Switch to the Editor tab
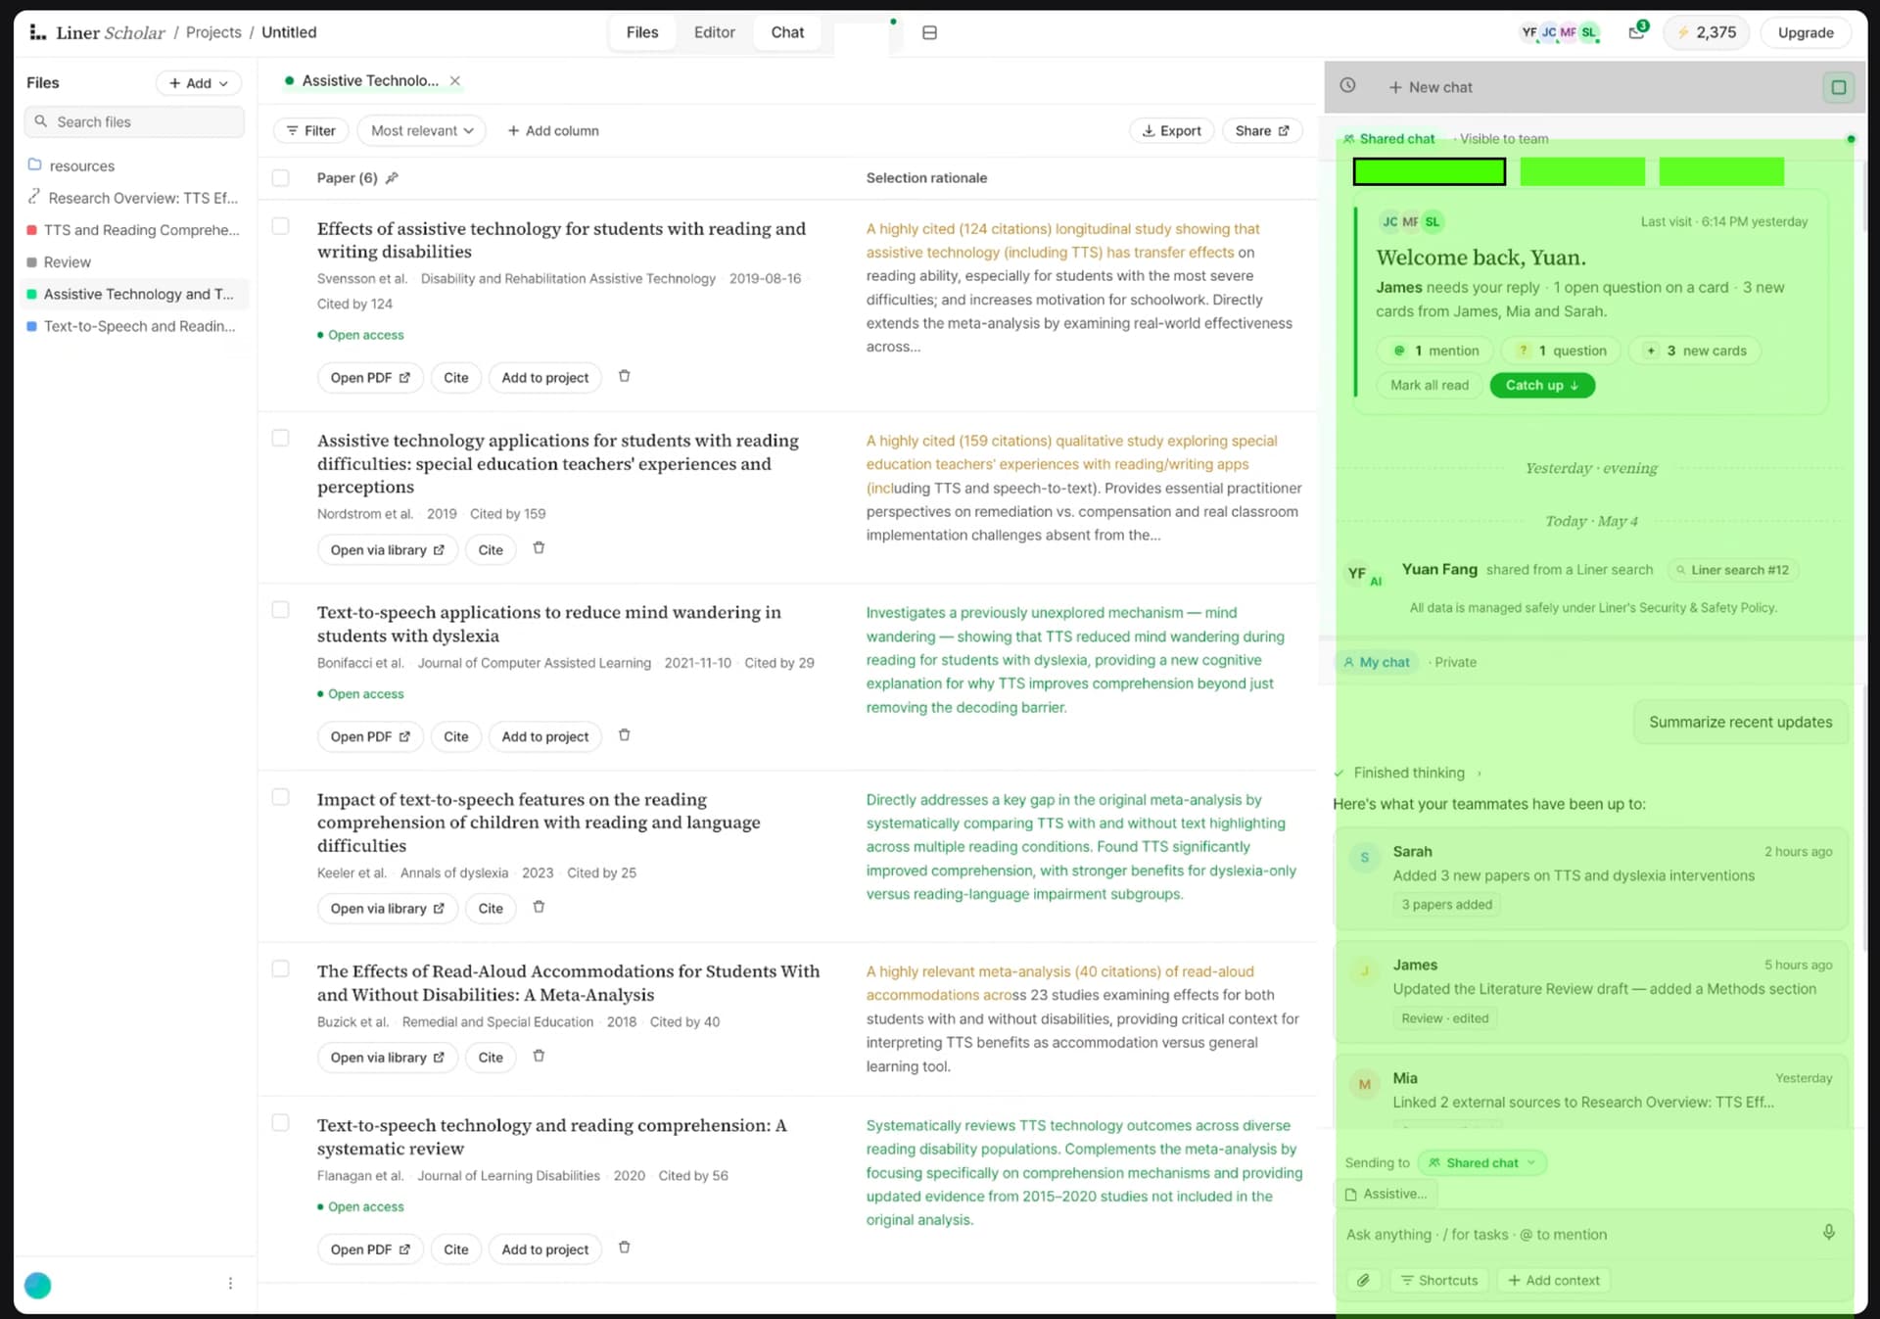Viewport: 1880px width, 1319px height. (714, 32)
